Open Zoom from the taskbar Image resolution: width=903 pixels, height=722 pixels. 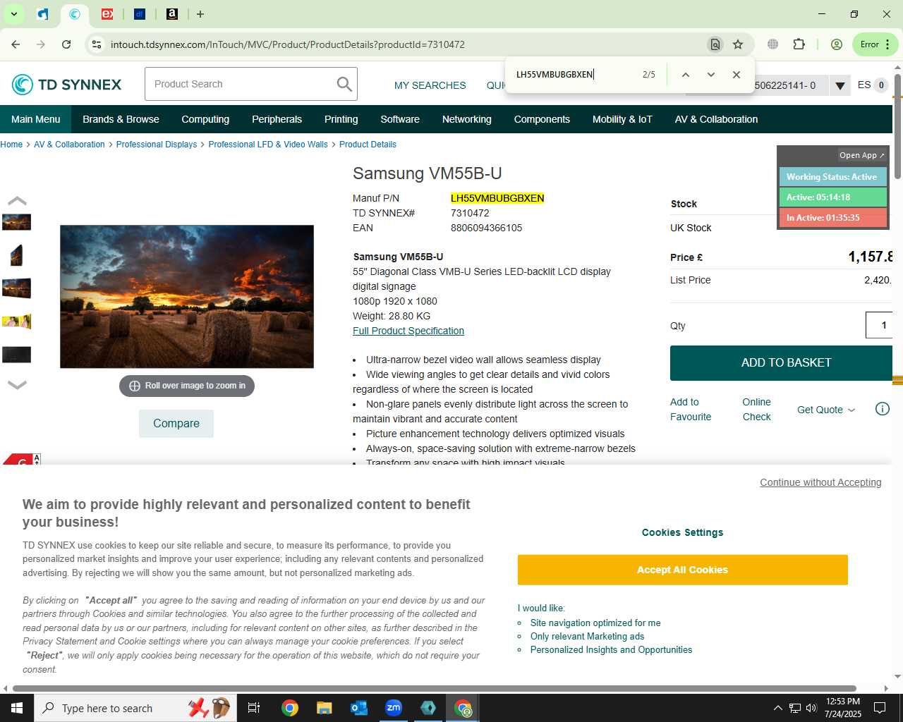click(x=394, y=708)
